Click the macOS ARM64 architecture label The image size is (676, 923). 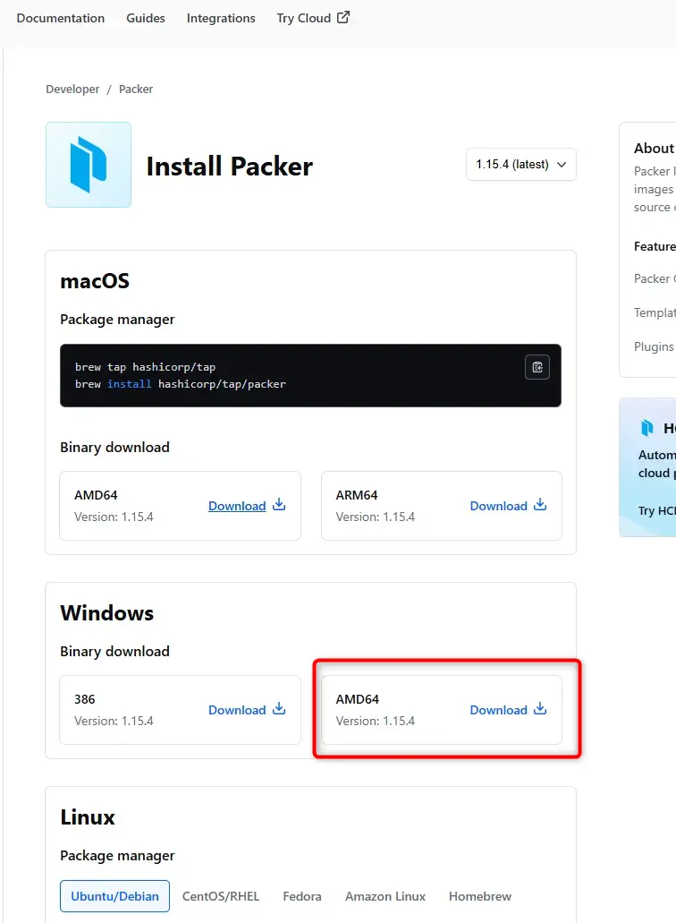[x=357, y=495]
